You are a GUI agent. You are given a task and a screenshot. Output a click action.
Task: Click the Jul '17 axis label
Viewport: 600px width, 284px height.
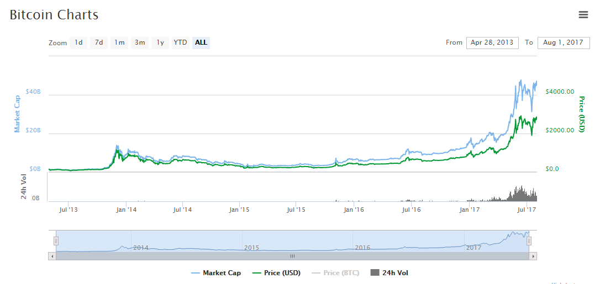tap(527, 209)
